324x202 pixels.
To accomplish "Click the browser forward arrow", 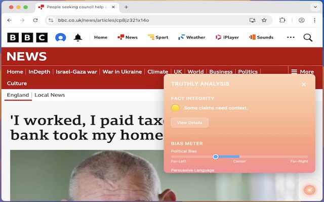I will coord(22,20).
